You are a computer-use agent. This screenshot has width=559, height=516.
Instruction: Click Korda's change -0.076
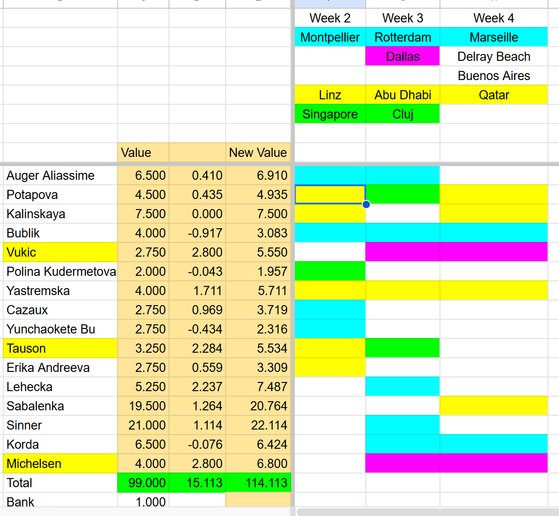(x=197, y=445)
